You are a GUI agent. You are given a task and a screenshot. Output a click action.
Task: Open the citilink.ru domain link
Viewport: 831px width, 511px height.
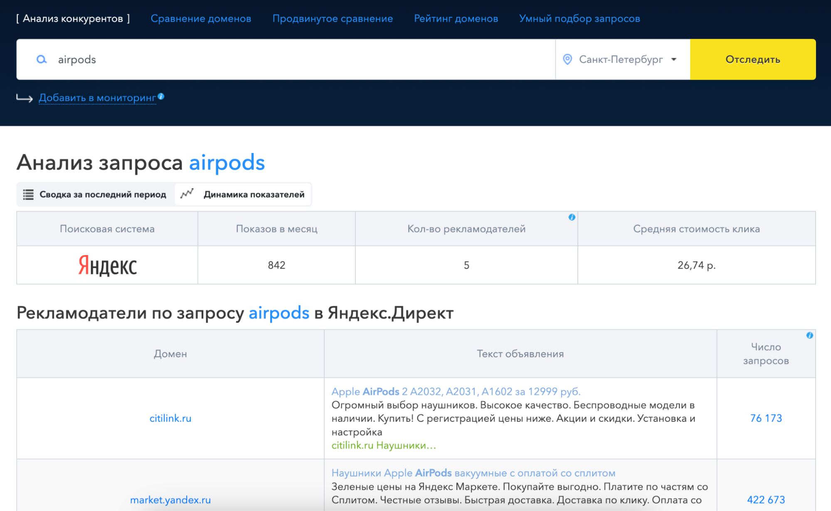170,418
